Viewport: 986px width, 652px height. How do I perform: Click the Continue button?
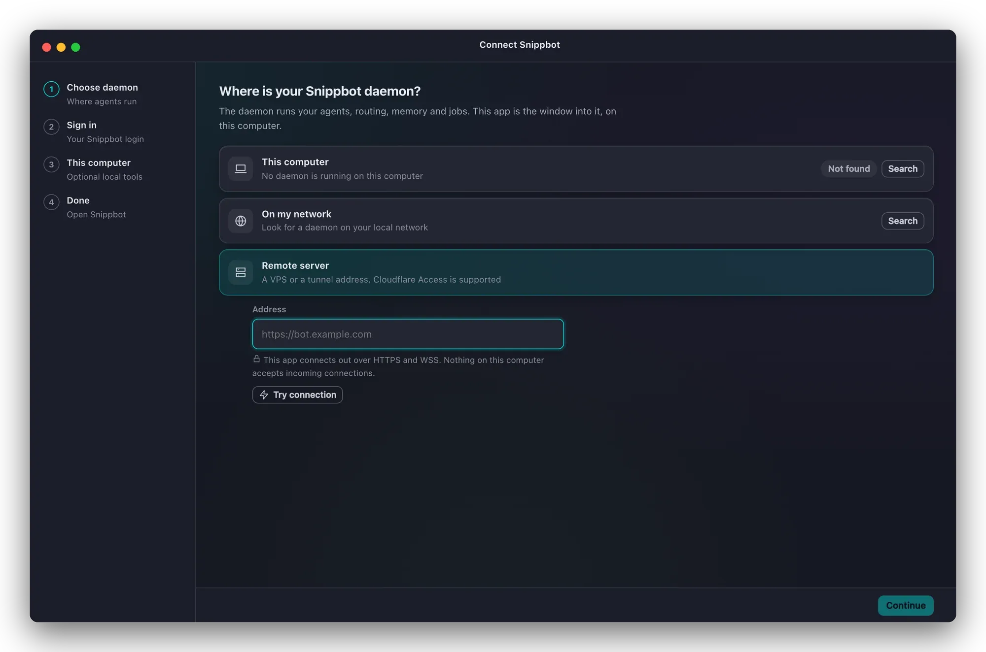pyautogui.click(x=906, y=605)
